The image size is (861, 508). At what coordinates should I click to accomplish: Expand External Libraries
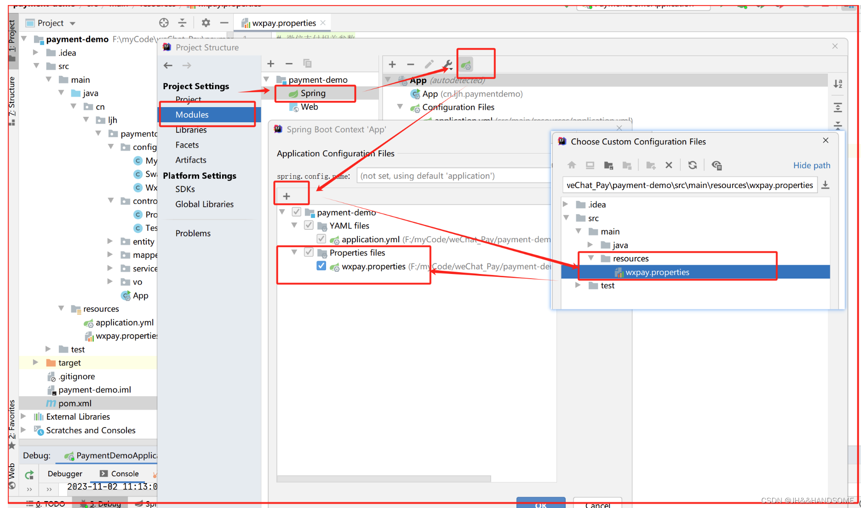23,416
